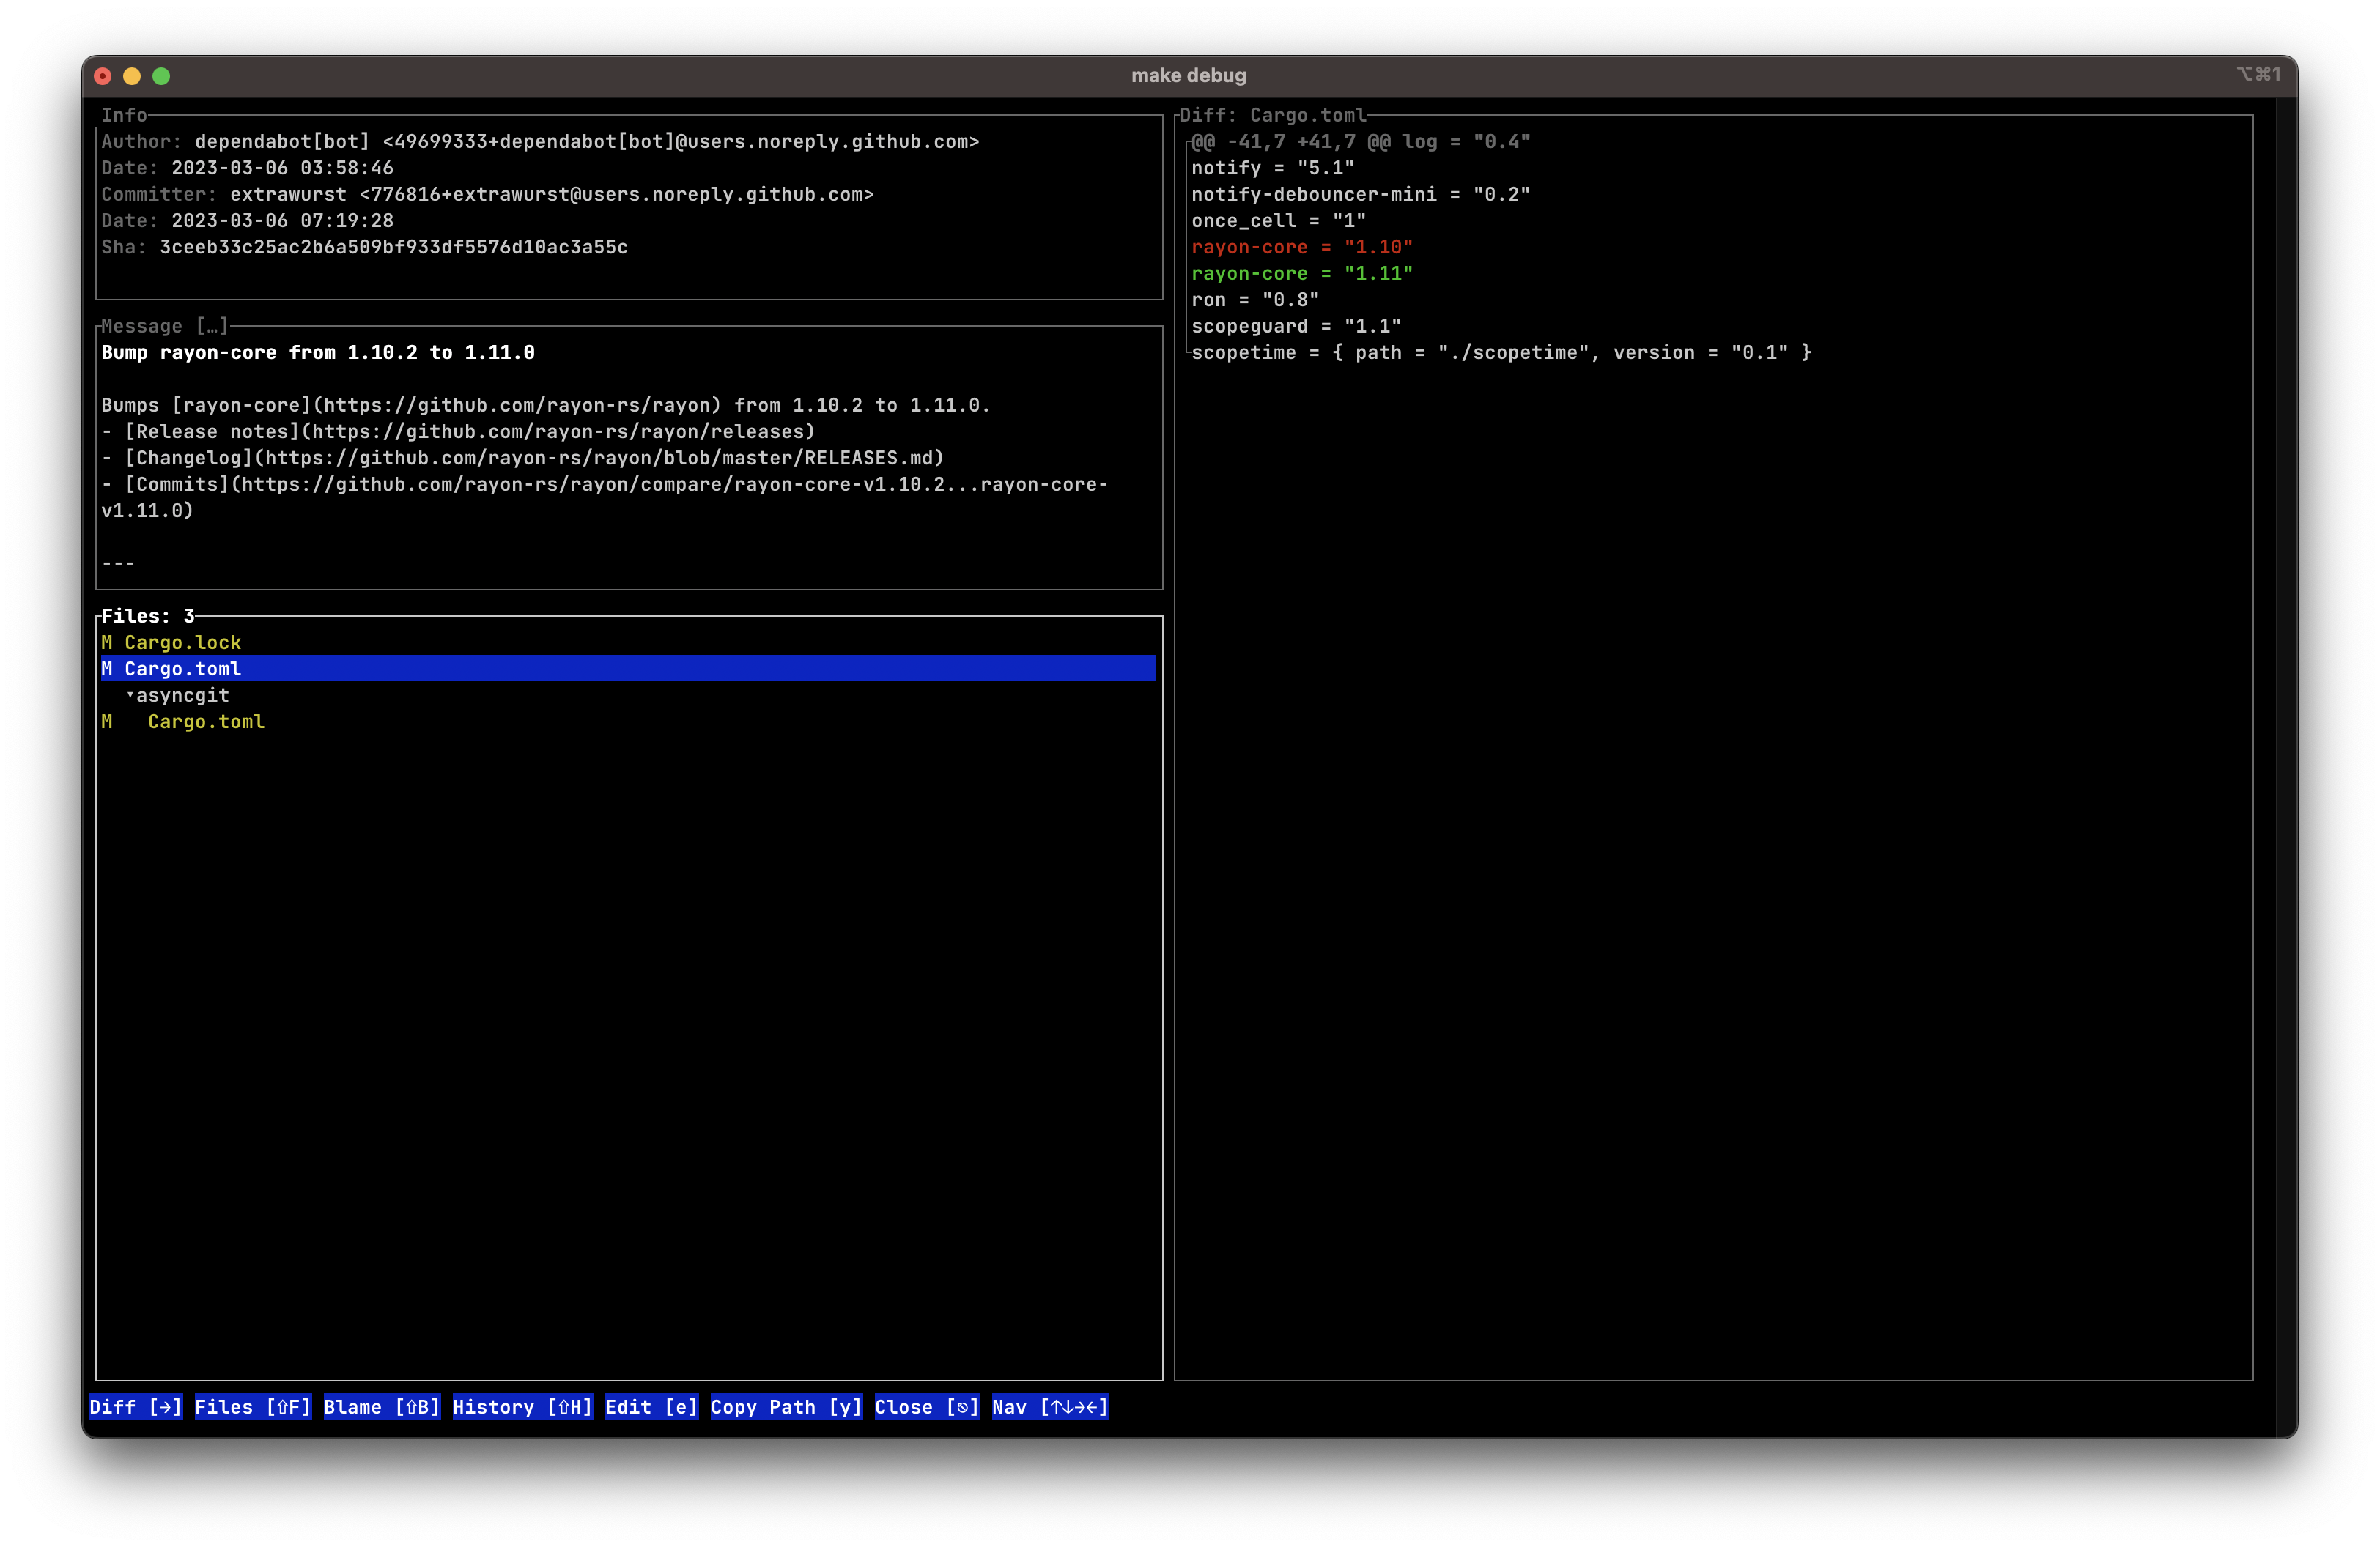Viewport: 2380px width, 1547px height.
Task: Click the Edit [e] command
Action: [651, 1406]
